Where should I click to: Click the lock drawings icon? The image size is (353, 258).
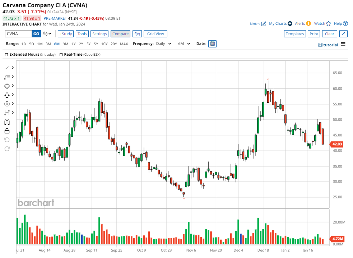7,131
